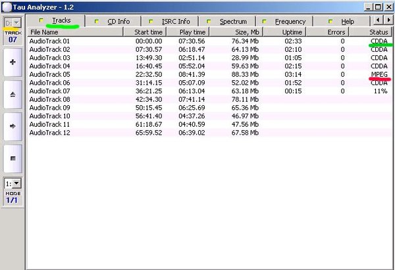This screenshot has height=270, width=395.
Task: Select AudioTrack 07 row
Action: [209, 91]
